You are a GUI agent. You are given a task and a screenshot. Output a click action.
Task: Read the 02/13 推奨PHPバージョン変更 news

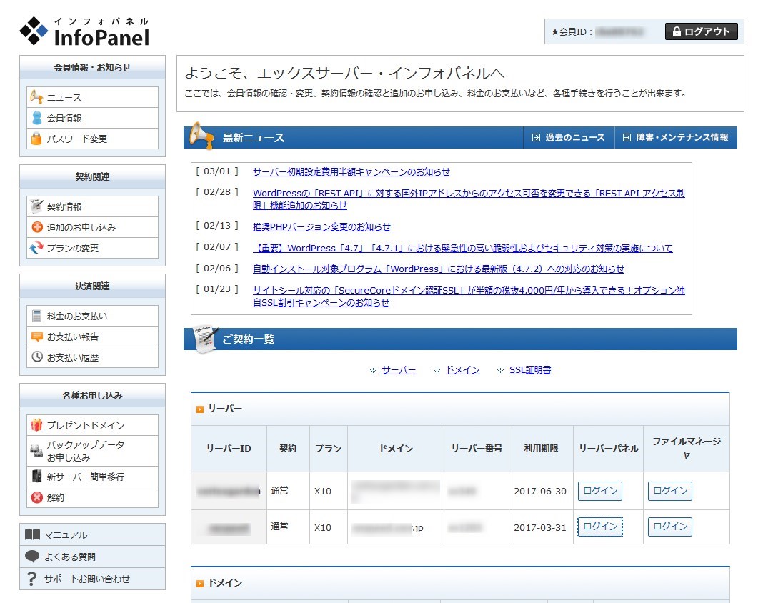click(x=322, y=226)
